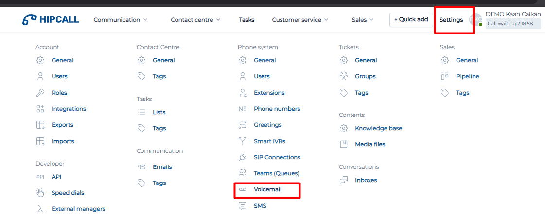545x216 pixels.
Task: Click the user profile avatar
Action: coord(475,20)
